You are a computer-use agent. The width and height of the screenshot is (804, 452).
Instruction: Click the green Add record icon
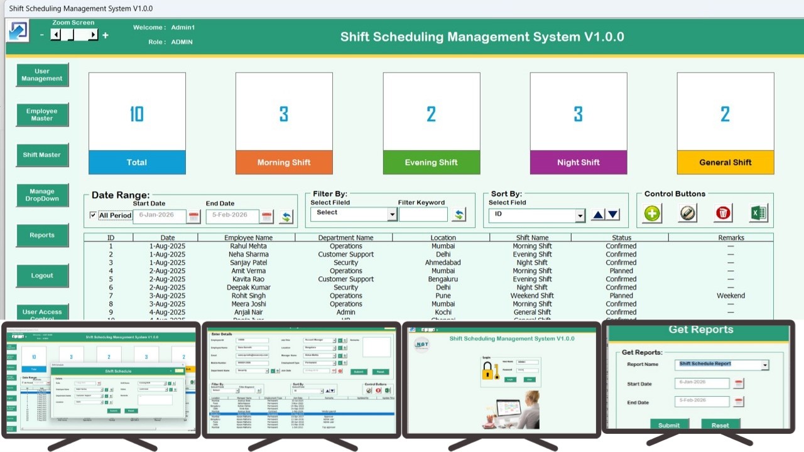point(652,213)
